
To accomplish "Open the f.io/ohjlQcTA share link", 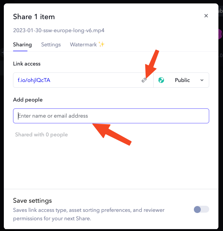I will (34, 80).
